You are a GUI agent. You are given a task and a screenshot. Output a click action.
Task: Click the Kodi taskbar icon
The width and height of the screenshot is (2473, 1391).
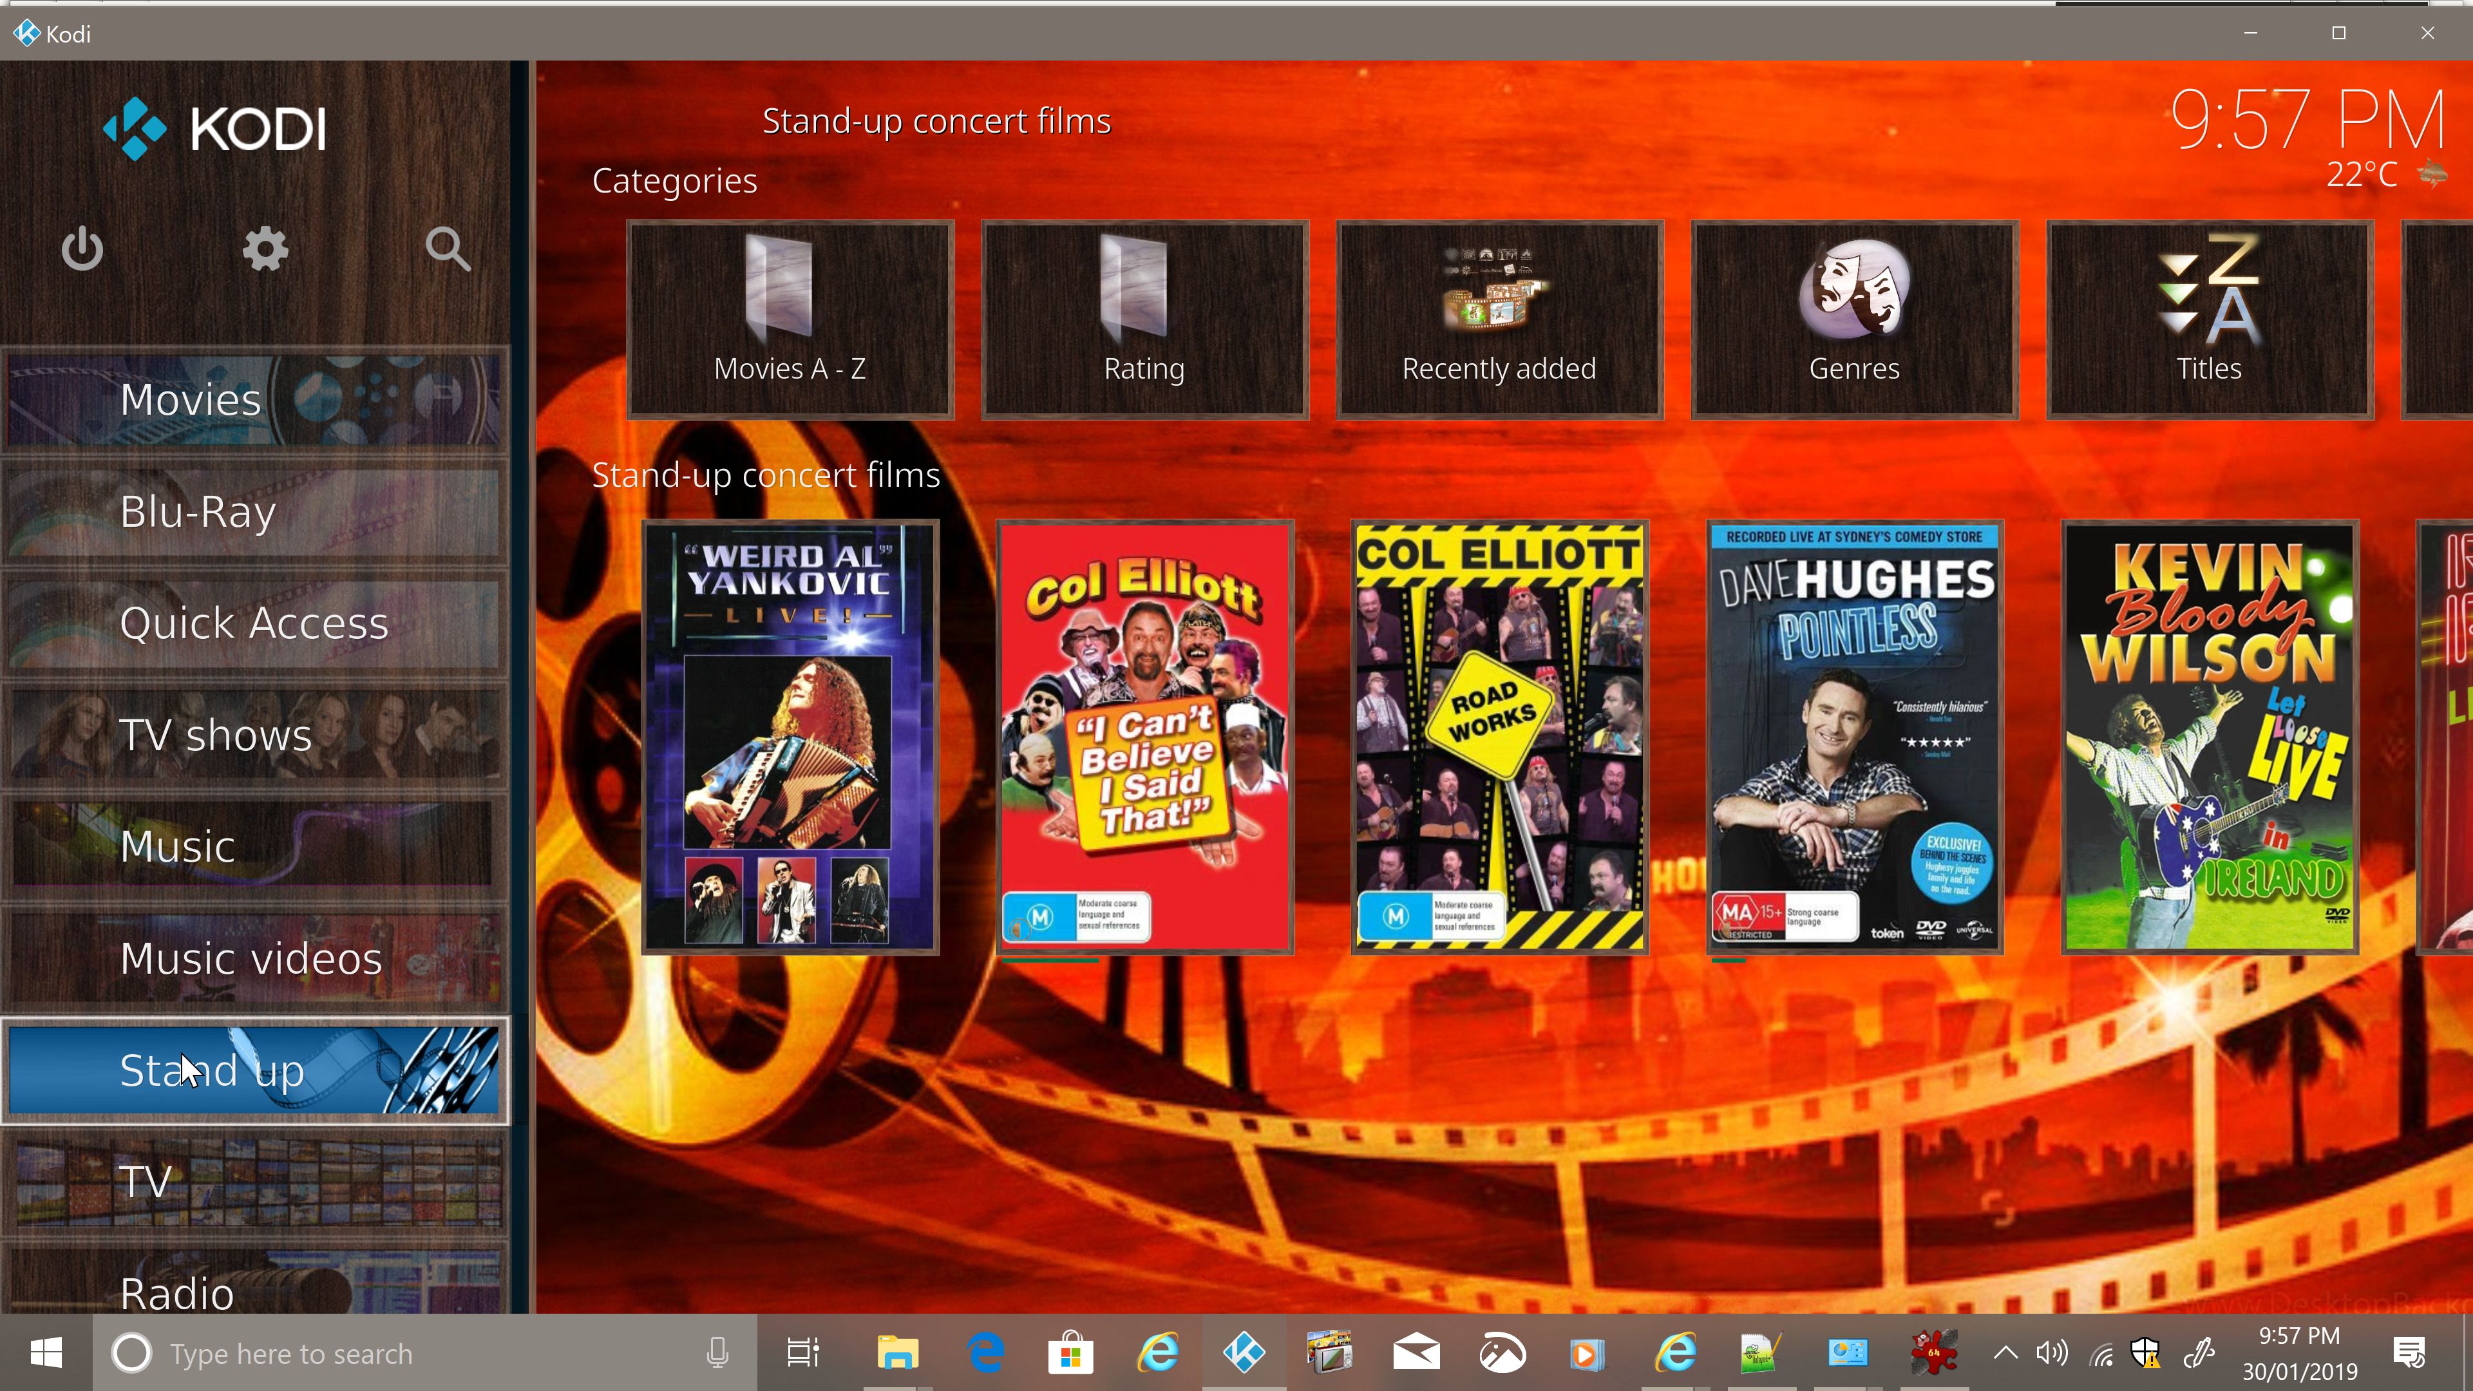(x=1244, y=1354)
